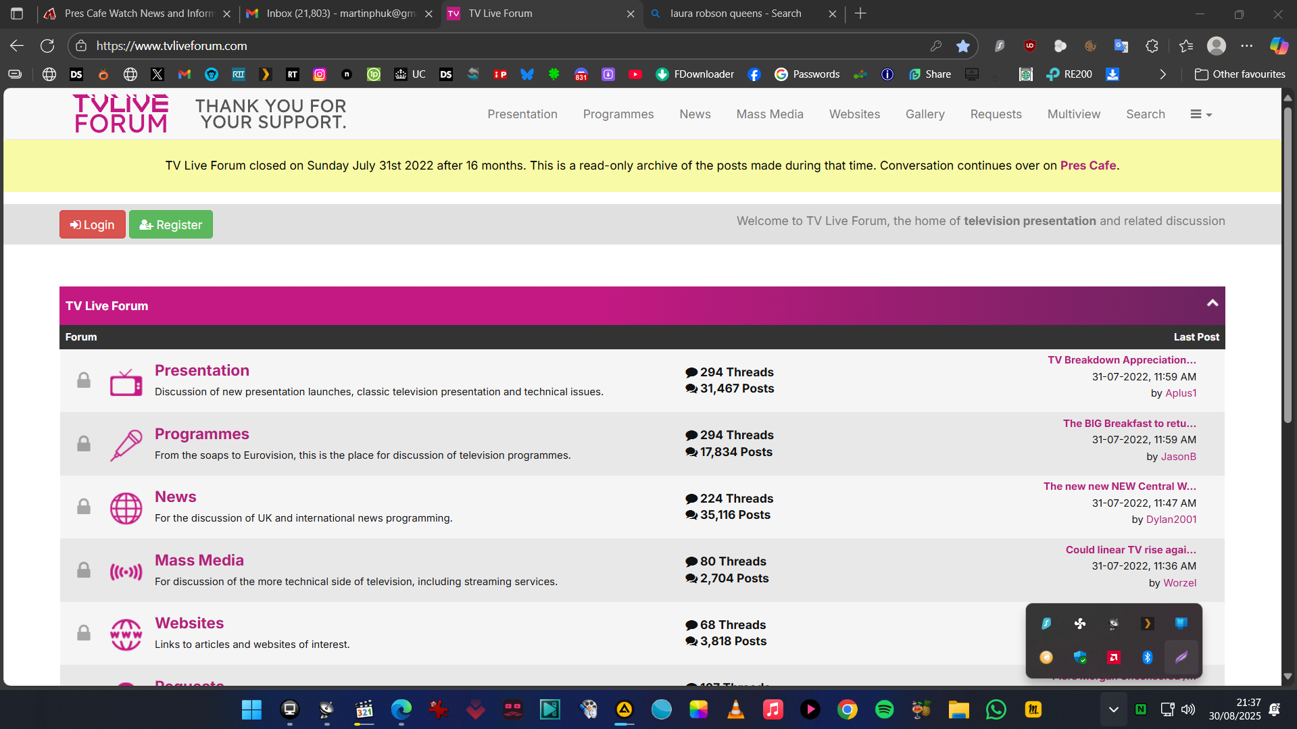1297x729 pixels.
Task: Click the Mass Media broadcast icon
Action: [126, 572]
